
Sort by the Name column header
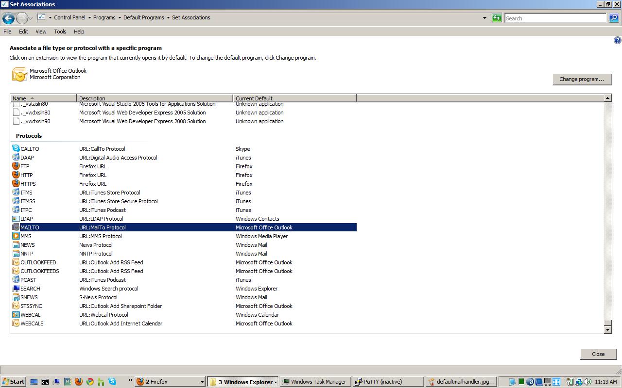coord(43,98)
